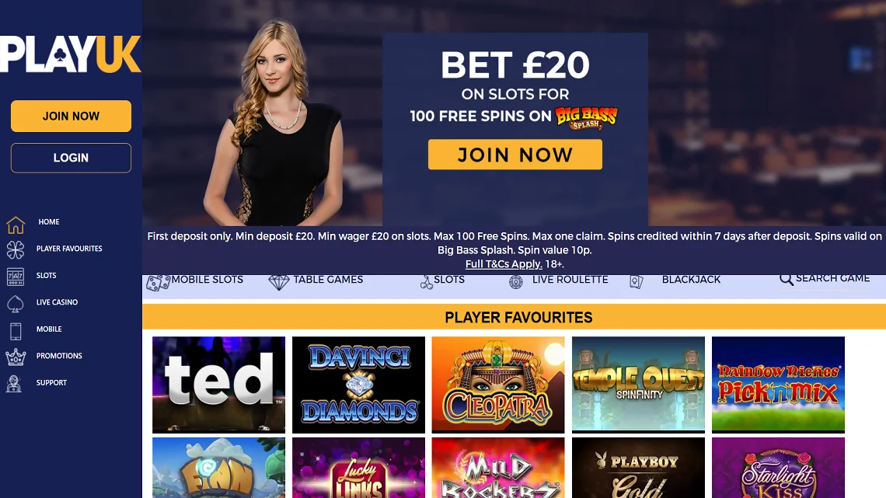Open Promotions crown icon

click(x=16, y=357)
